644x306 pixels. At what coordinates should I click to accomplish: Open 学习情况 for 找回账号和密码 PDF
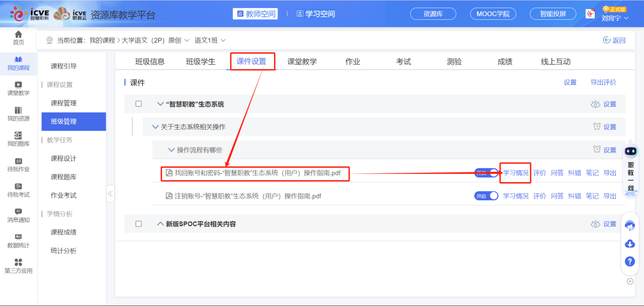tap(515, 172)
